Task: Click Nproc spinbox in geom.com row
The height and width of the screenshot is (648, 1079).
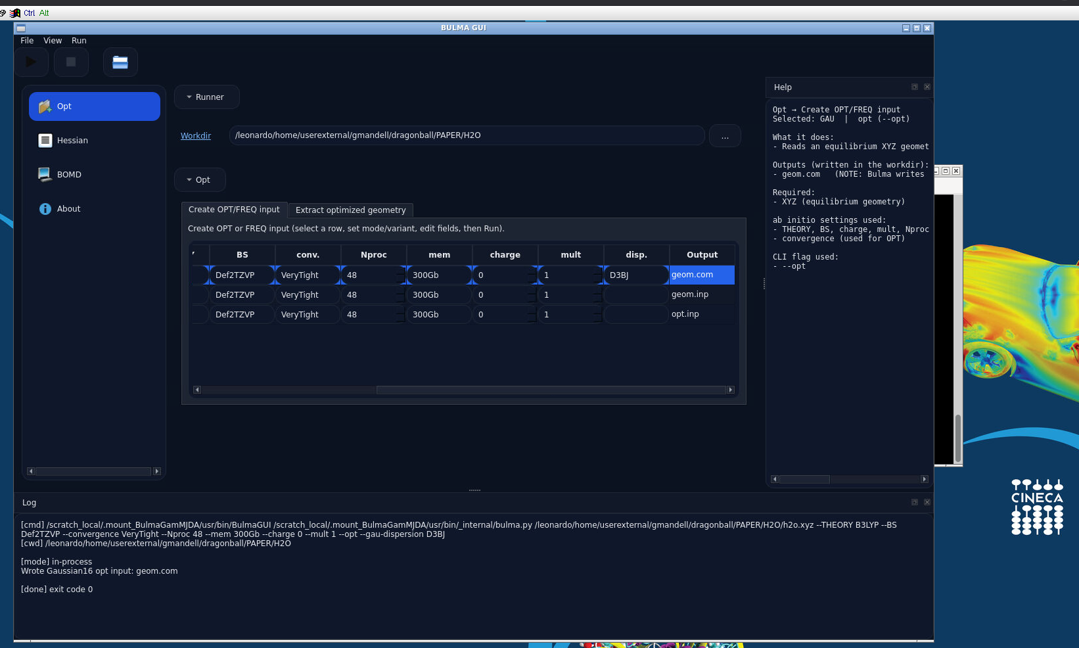Action: point(374,275)
